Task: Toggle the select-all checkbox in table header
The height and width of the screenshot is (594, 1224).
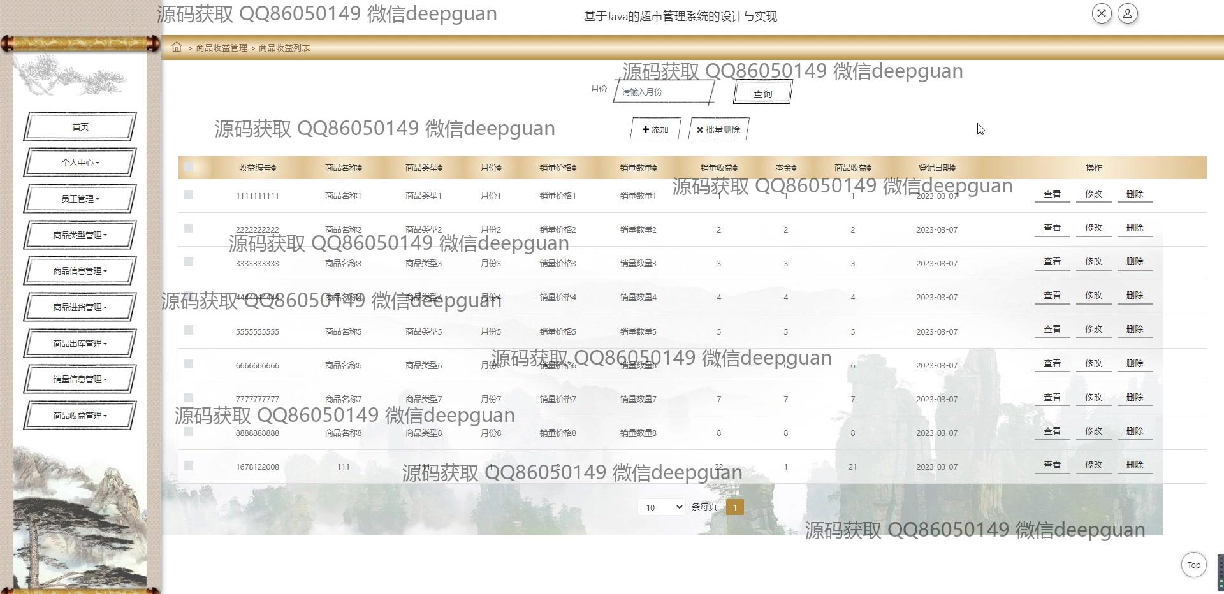Action: [x=188, y=166]
